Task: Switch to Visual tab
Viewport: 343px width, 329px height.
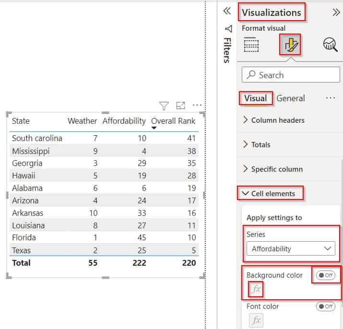Action: (256, 98)
